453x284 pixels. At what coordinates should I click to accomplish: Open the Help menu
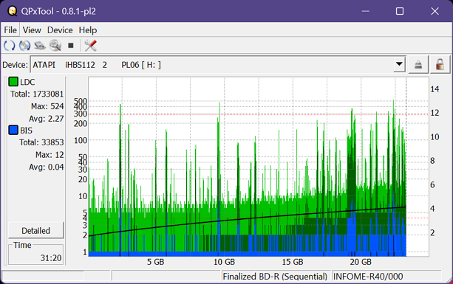(88, 30)
